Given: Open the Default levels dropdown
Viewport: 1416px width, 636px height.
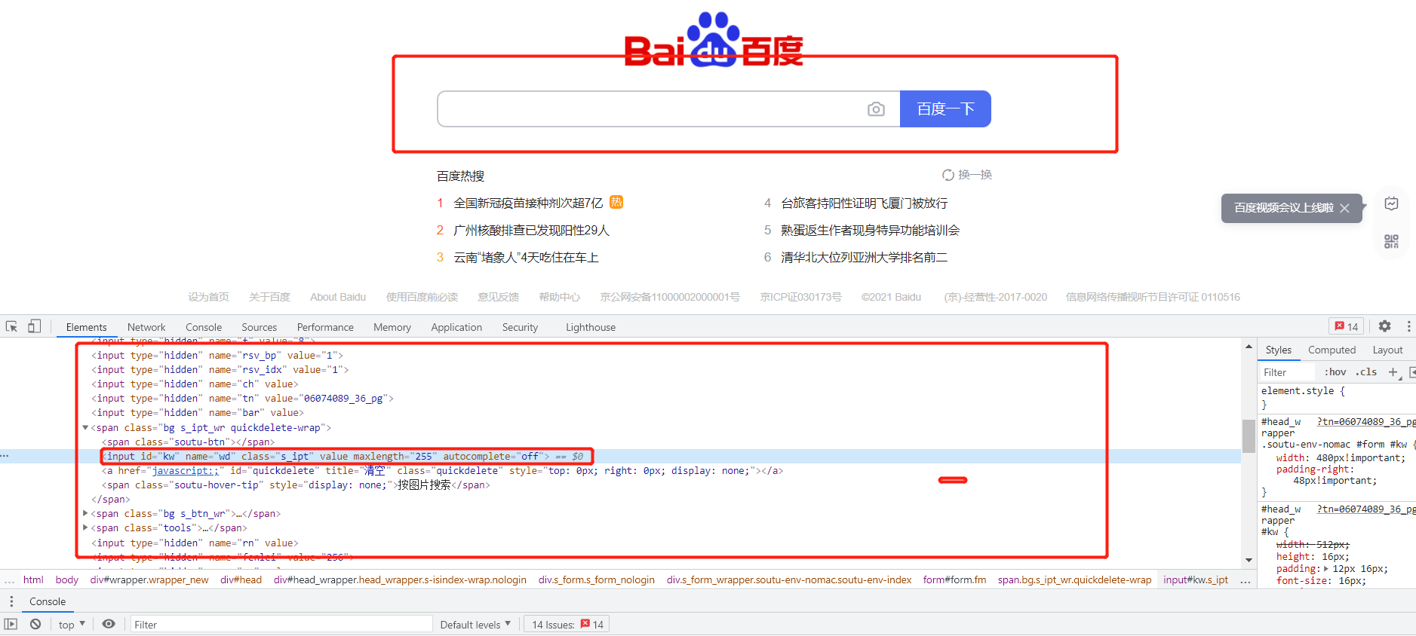Looking at the screenshot, I should click(475, 624).
